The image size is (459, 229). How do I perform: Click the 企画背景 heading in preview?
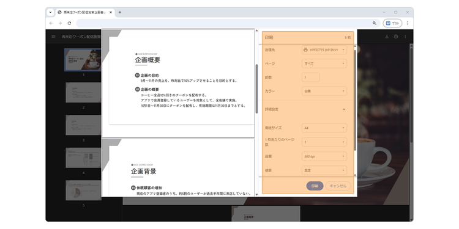pyautogui.click(x=143, y=171)
